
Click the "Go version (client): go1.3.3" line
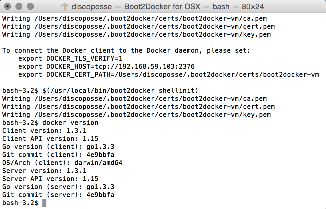[x=58, y=147]
